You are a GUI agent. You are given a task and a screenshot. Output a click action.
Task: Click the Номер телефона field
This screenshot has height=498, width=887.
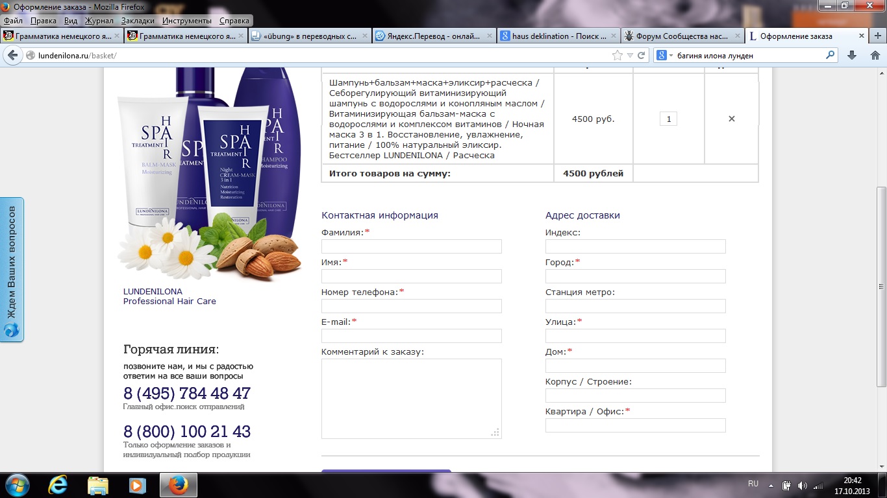click(x=412, y=306)
